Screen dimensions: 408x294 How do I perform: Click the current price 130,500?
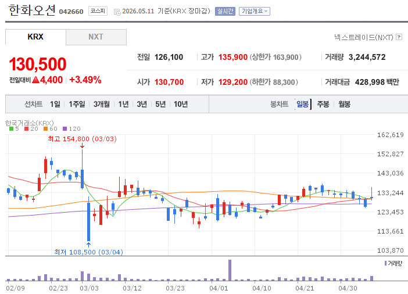38,64
